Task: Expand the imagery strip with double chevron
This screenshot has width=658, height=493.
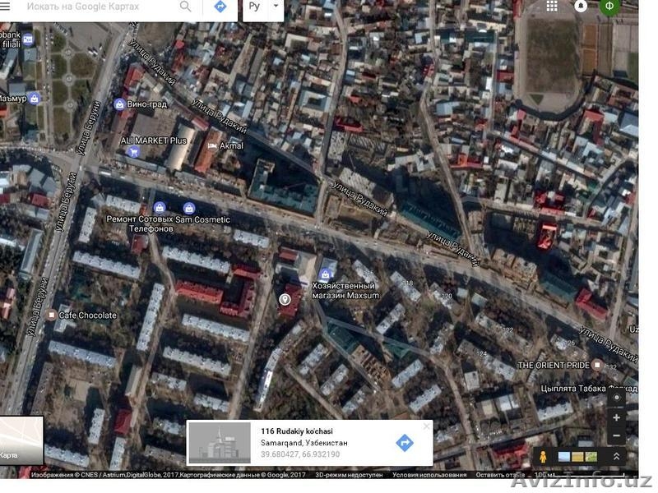Action: pyautogui.click(x=616, y=456)
